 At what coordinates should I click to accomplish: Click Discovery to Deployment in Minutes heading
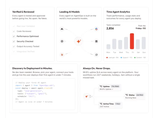32,68
